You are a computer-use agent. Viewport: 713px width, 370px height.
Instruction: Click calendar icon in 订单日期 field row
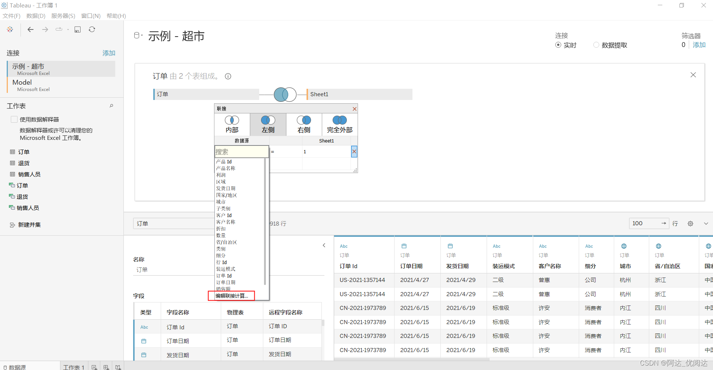point(144,341)
